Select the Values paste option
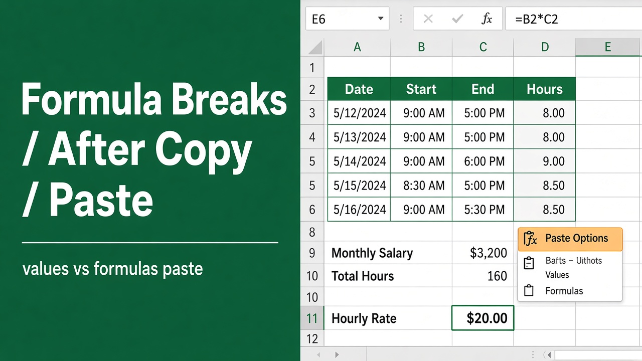The image size is (642, 361). point(557,275)
